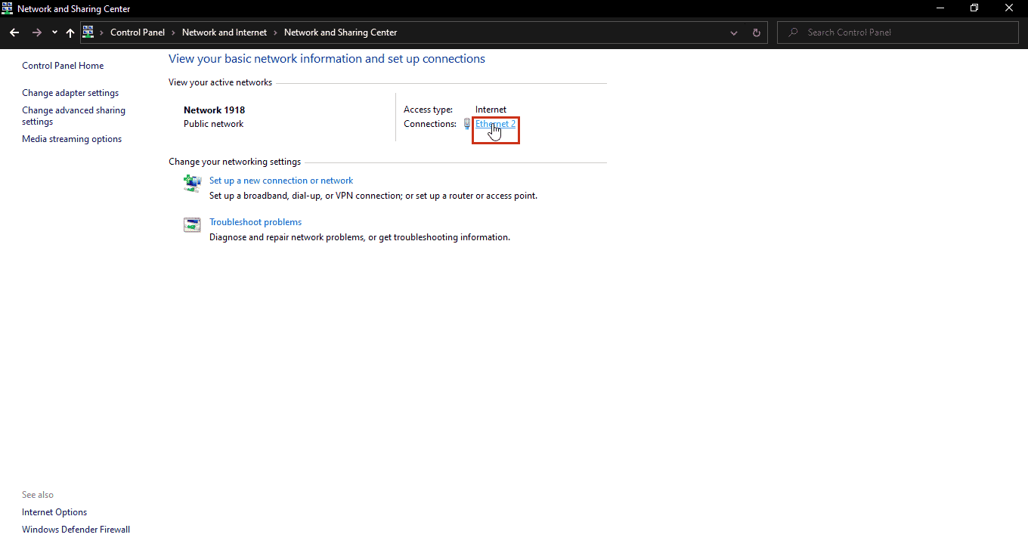Open the recent locations dropdown arrow
Screen dimensions: 1028x550
(x=54, y=32)
